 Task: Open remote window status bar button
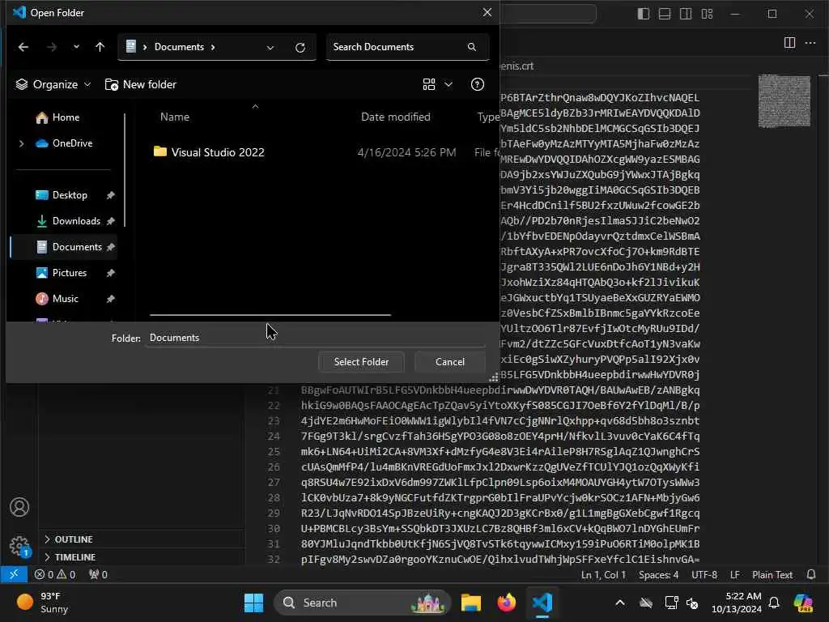pos(14,574)
